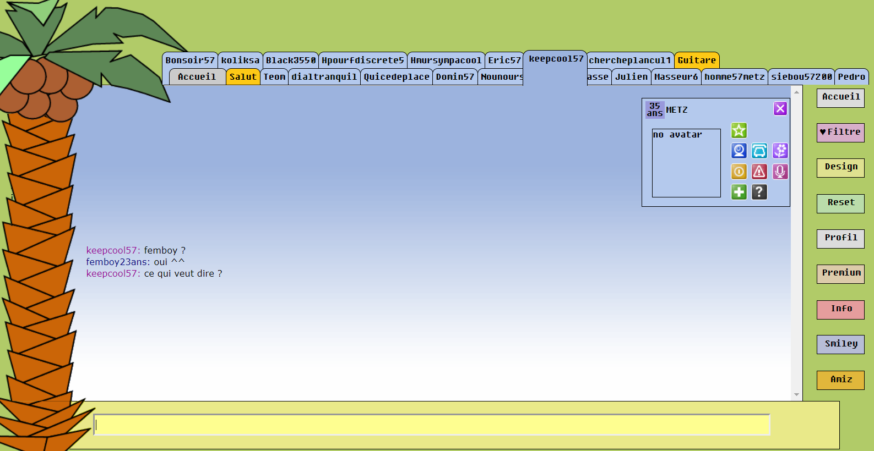Click the purple flower icon

(x=780, y=151)
